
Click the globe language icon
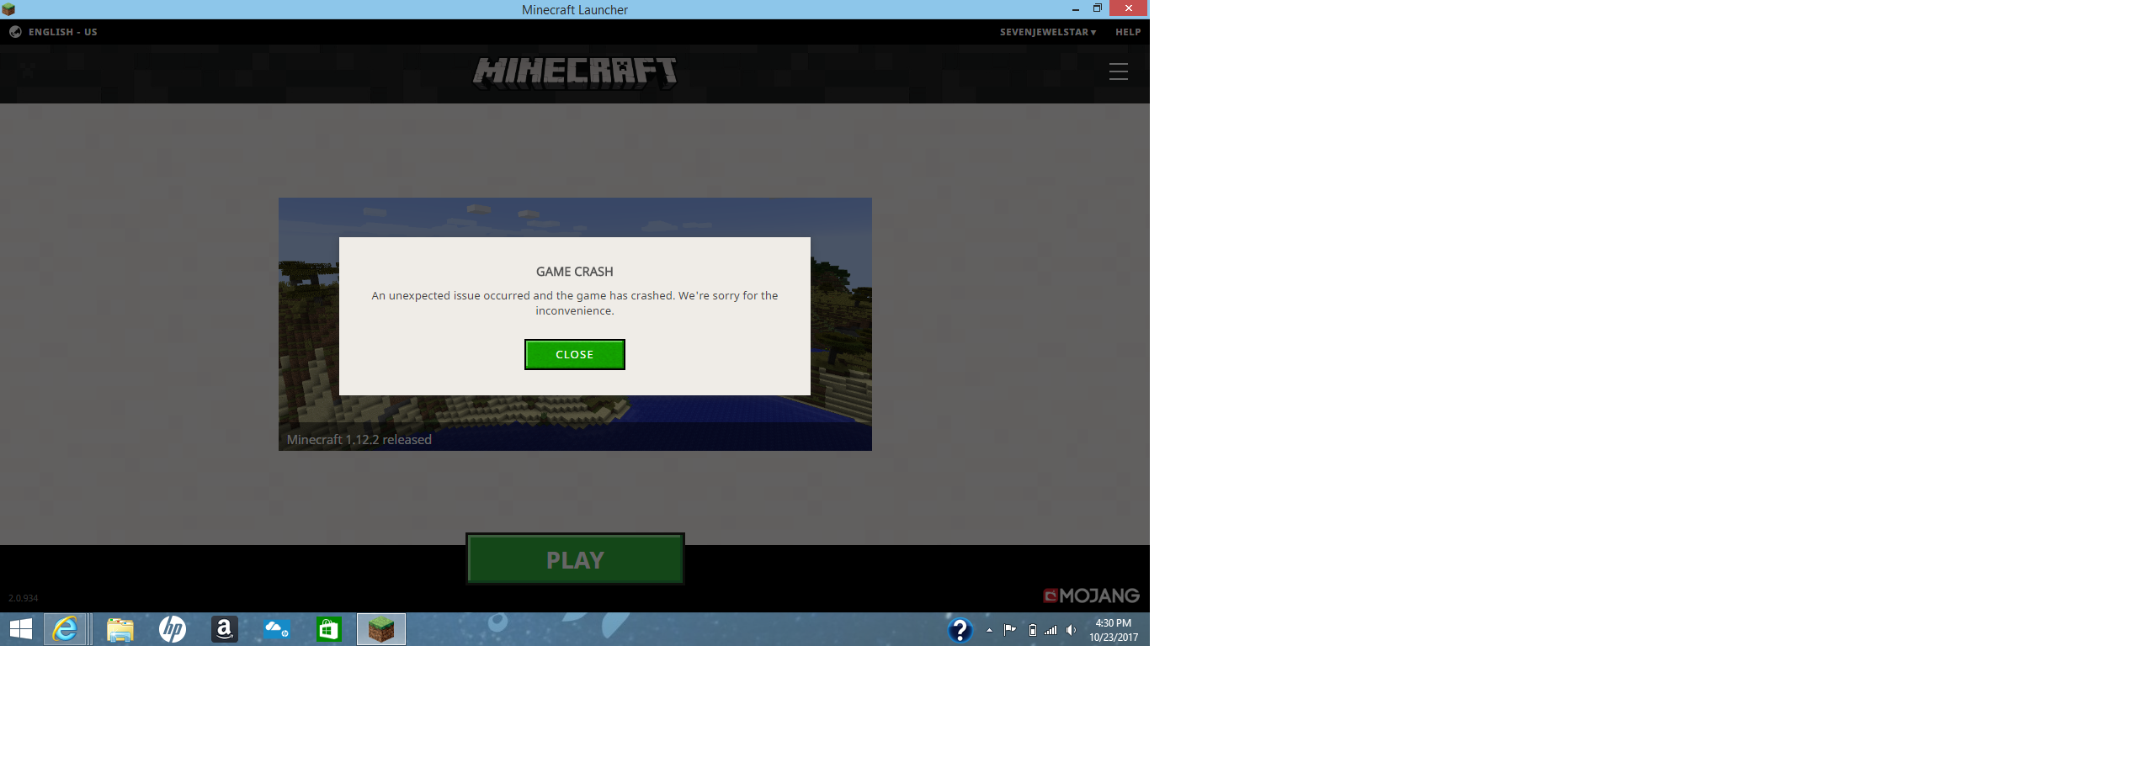pyautogui.click(x=15, y=32)
